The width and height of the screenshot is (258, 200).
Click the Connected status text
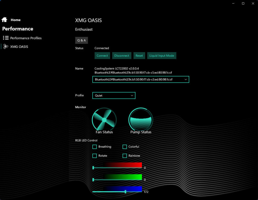(102, 48)
